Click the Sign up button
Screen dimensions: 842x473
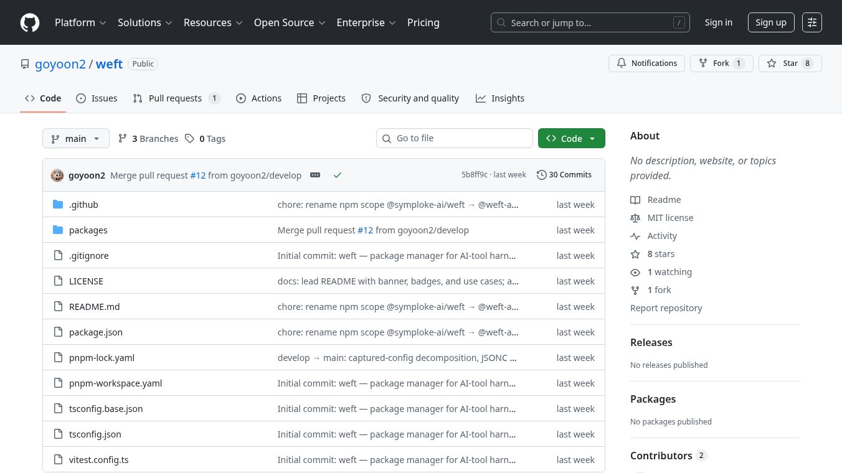pos(771,22)
